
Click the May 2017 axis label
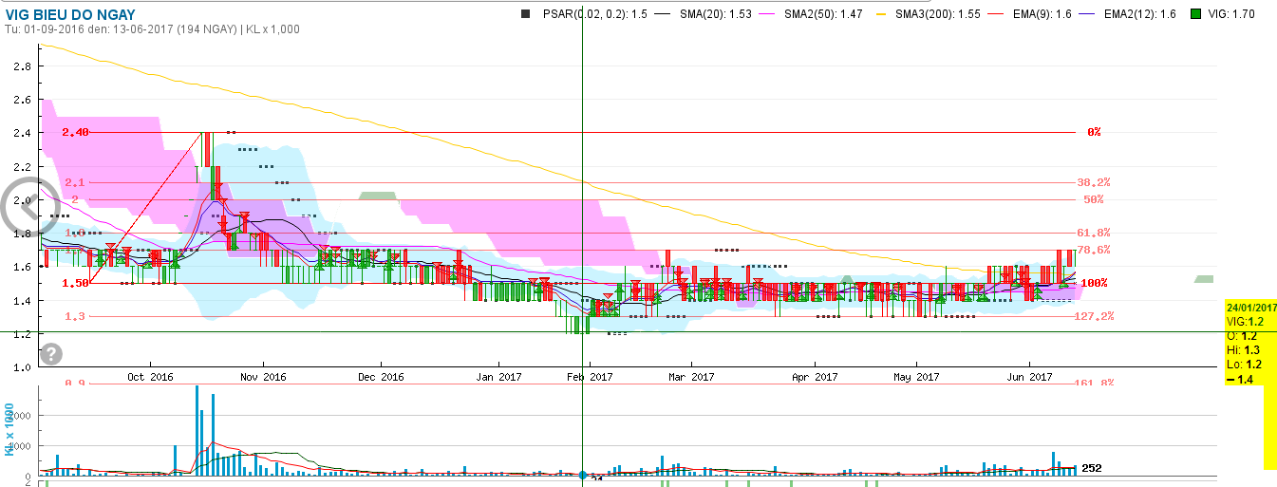pos(916,377)
